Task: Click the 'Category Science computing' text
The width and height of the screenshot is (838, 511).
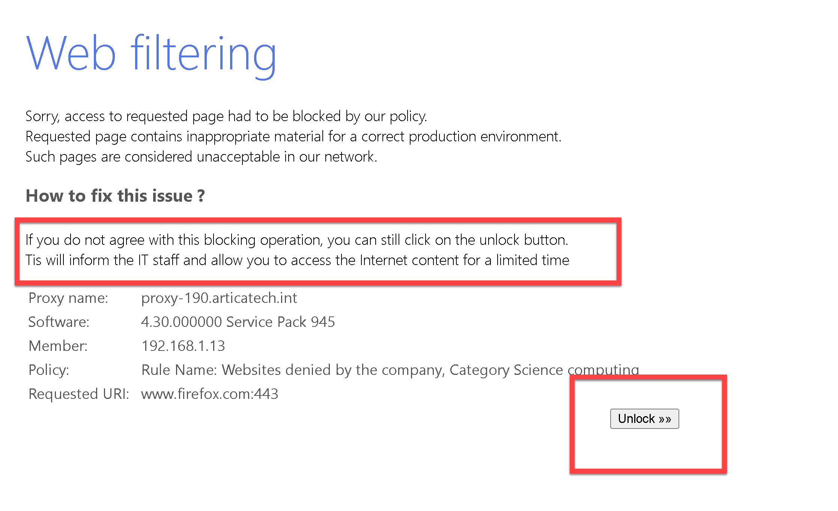Action: (x=544, y=370)
